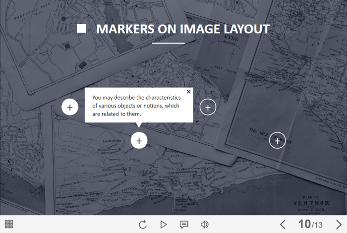The height and width of the screenshot is (233, 347).
Task: Close the tooltip popup with the X
Action: [188, 92]
